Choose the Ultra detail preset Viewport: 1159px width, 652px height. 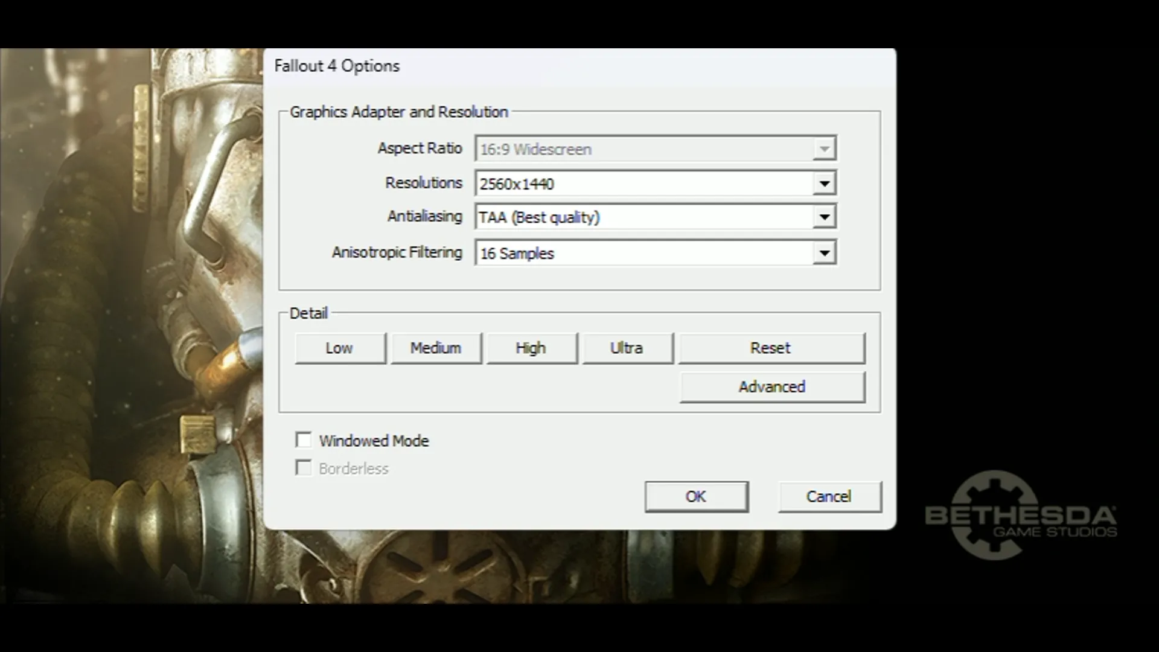pos(627,348)
